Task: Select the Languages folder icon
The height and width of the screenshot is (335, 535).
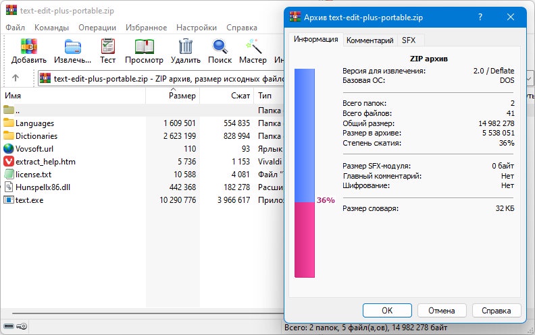Action: 9,123
